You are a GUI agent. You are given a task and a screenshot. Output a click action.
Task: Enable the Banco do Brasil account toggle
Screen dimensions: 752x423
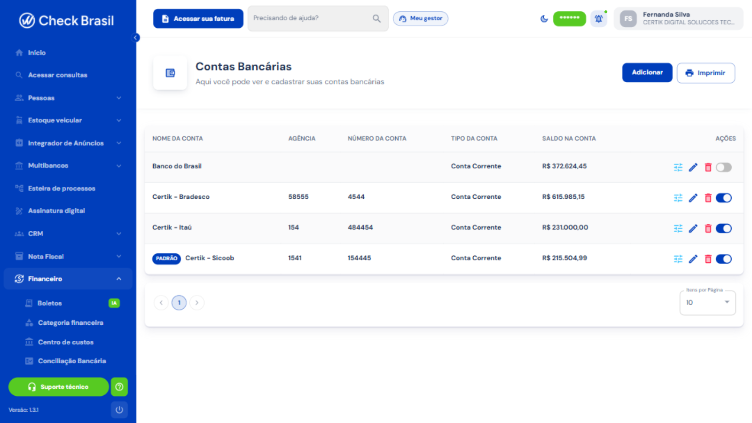[x=724, y=167]
